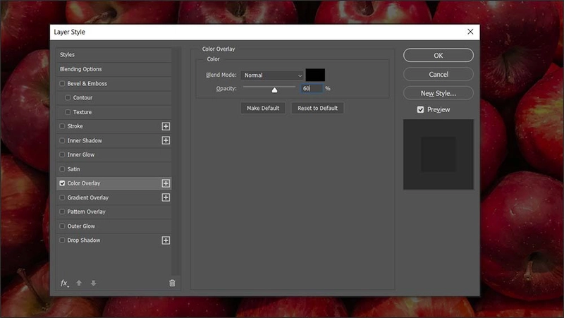Viewport: 564px width, 318px height.
Task: Uncheck the Color Overlay checkbox
Action: pyautogui.click(x=62, y=183)
